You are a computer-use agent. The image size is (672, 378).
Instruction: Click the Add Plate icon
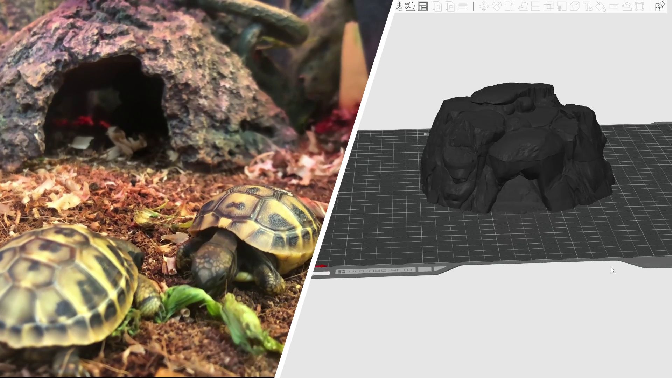pos(399,6)
